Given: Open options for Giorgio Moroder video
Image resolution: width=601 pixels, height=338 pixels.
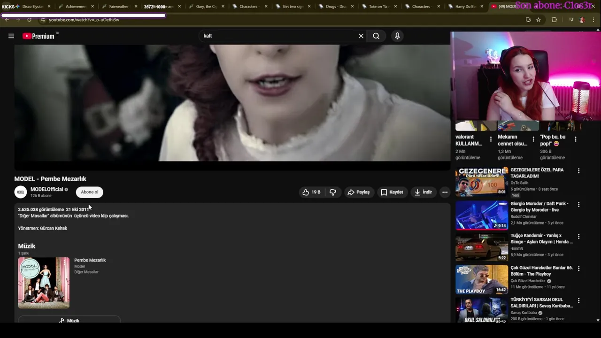Looking at the screenshot, I should (578, 205).
